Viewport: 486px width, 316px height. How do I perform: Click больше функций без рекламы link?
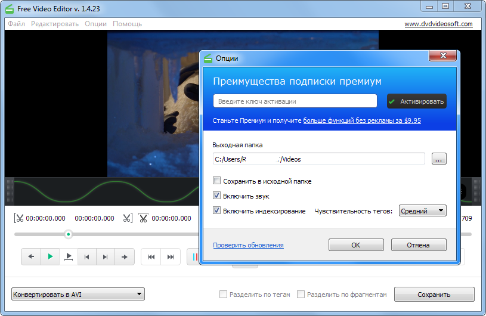point(362,120)
